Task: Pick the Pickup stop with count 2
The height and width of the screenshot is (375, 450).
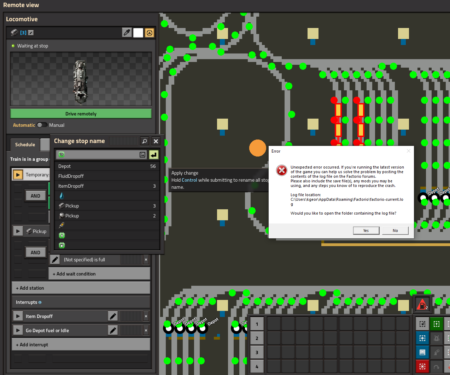Action: coord(107,216)
